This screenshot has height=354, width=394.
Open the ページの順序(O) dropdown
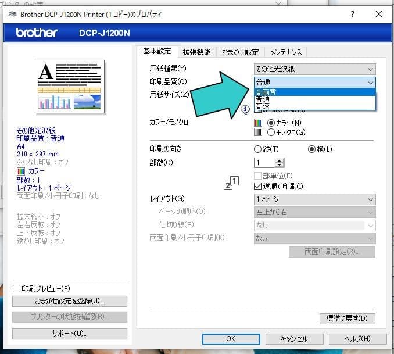click(x=315, y=212)
